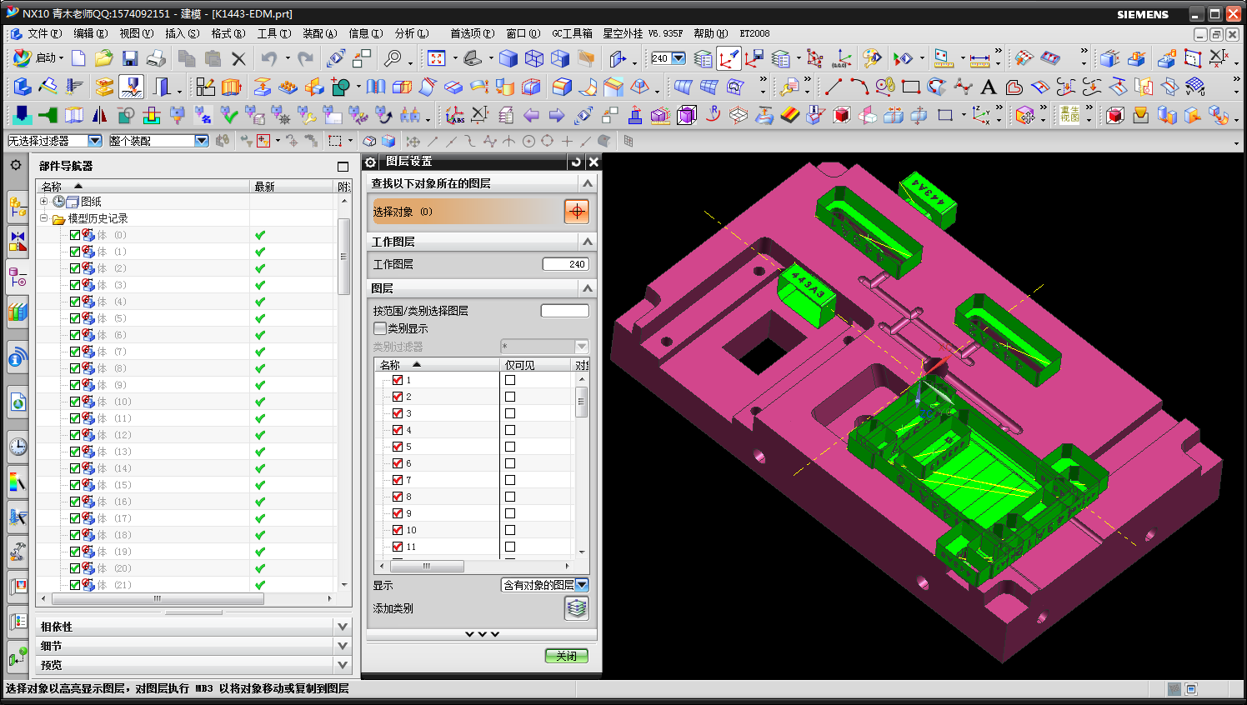Click the Zoom magnifier icon
This screenshot has height=705, width=1247.
[392, 58]
